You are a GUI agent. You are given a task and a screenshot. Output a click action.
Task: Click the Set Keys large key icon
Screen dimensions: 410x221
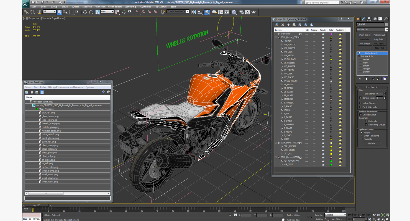tap(310, 217)
